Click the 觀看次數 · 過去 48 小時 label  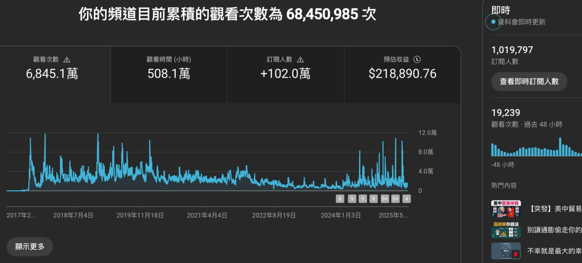527,125
